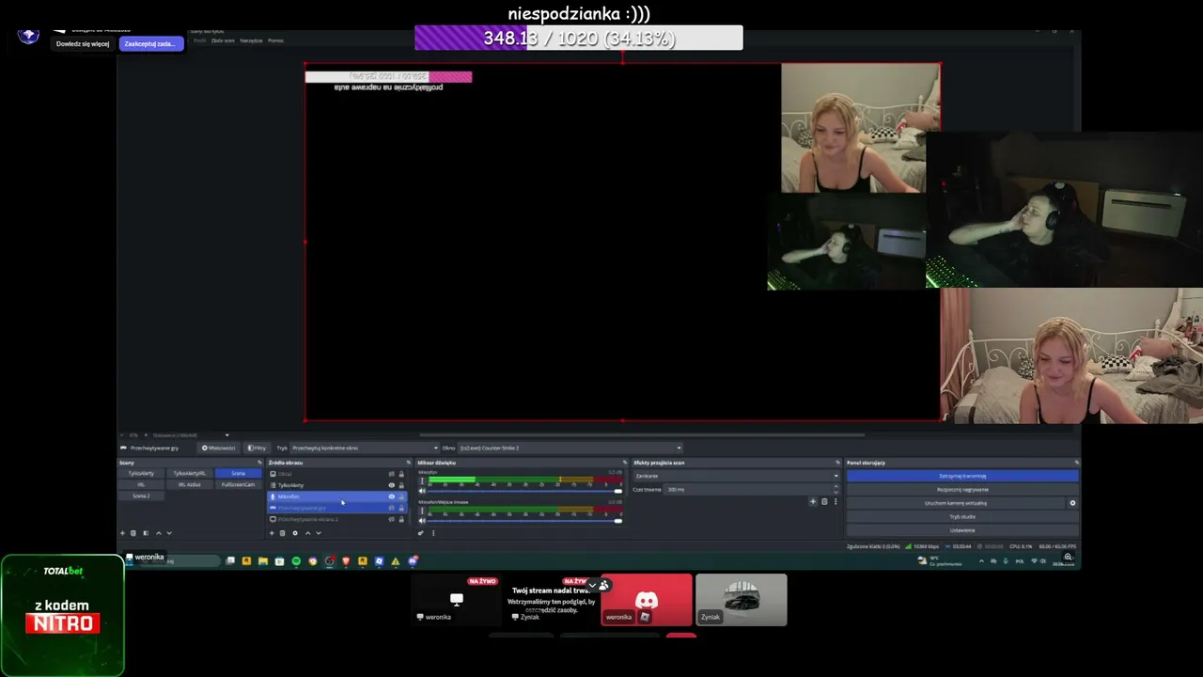1203x677 pixels.
Task: Open virtual camera settings gear
Action: pos(1072,503)
